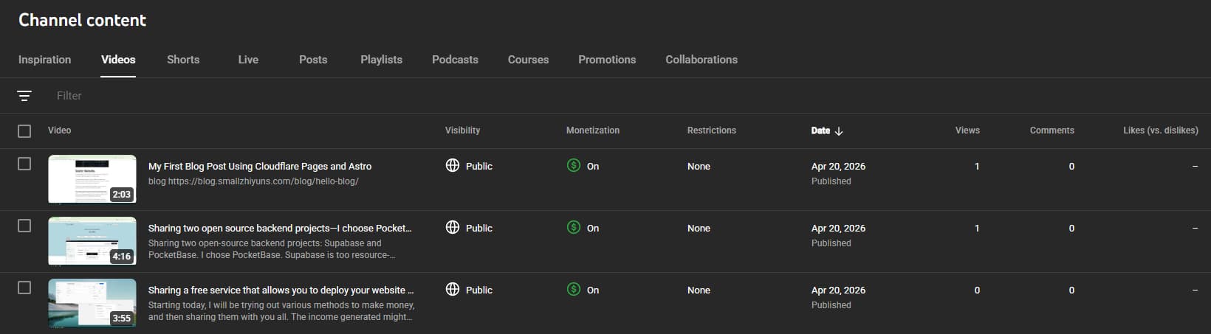Screen dimensions: 1211x334
Task: Open the 'My First Blog Post' video title
Action: pos(260,167)
